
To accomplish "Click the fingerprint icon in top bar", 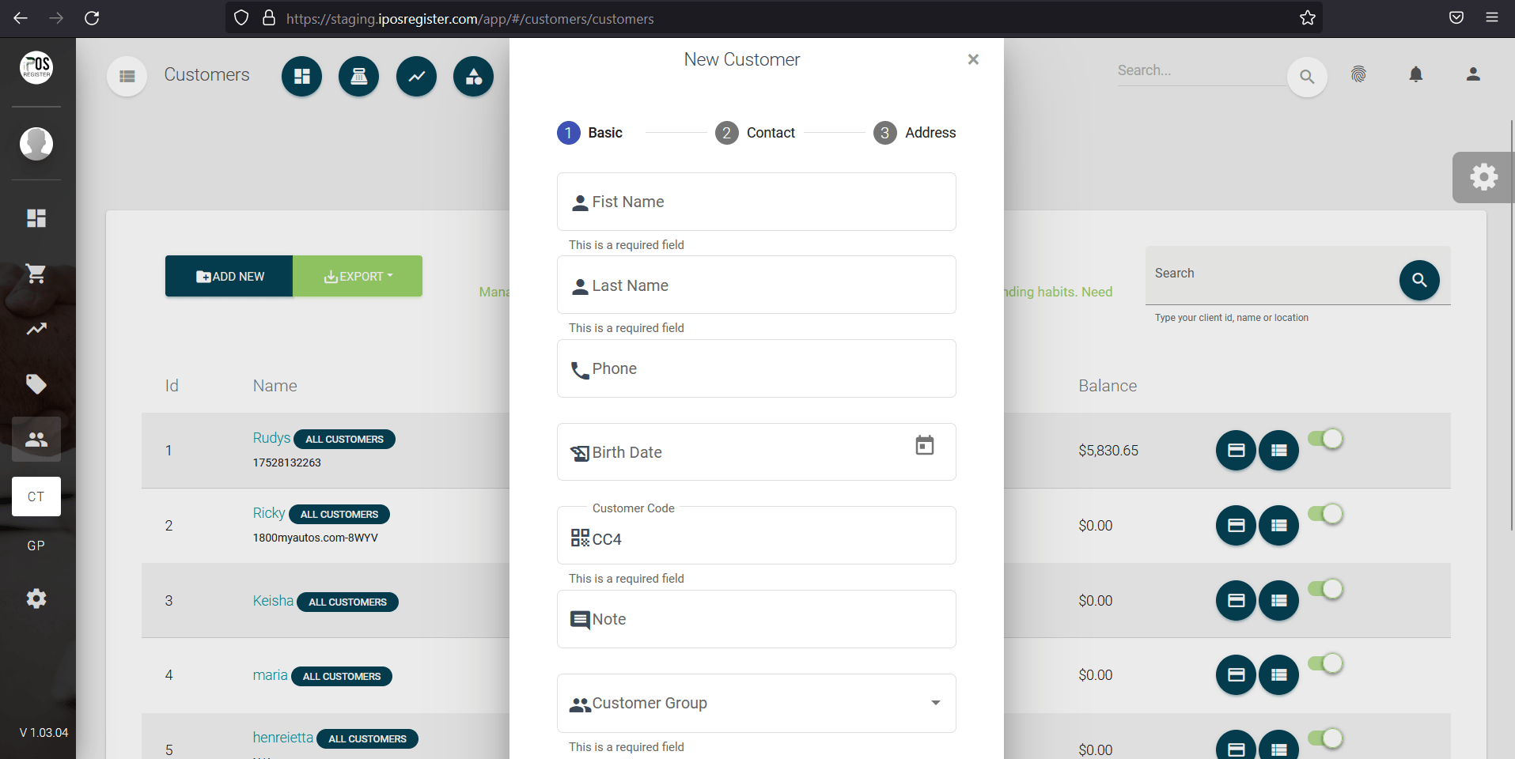I will point(1358,74).
